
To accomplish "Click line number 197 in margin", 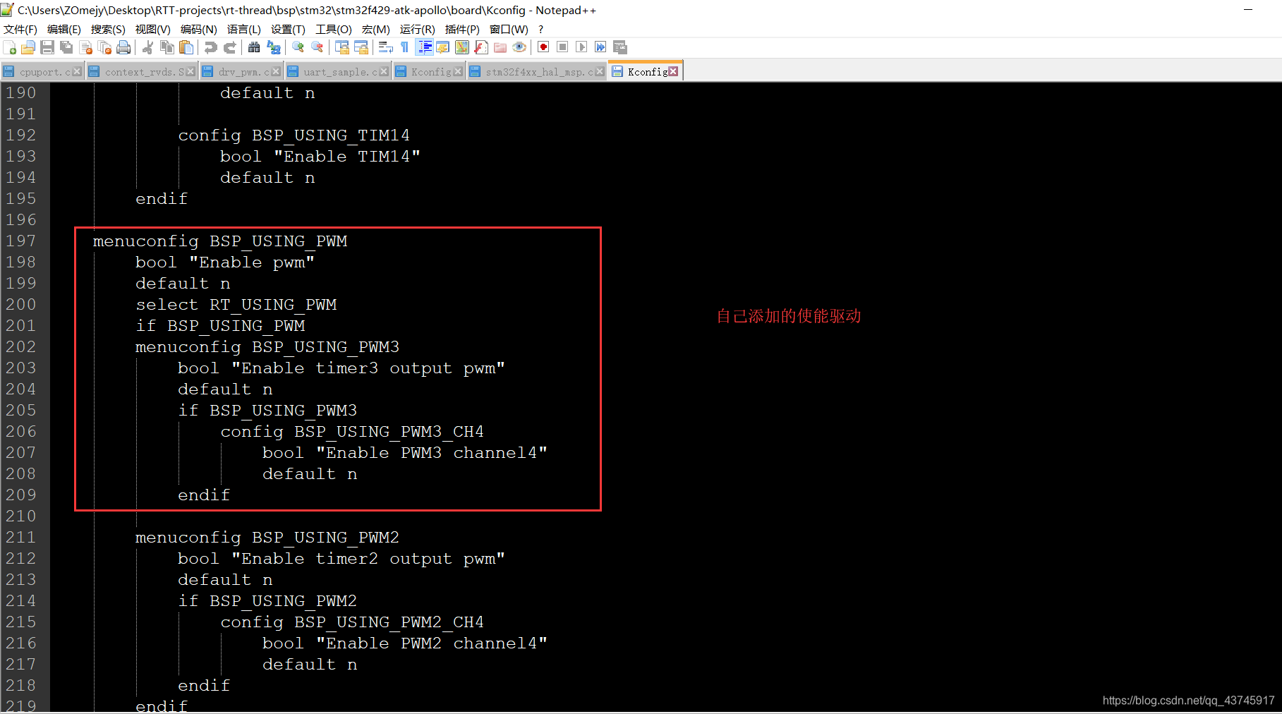I will click(x=20, y=241).
